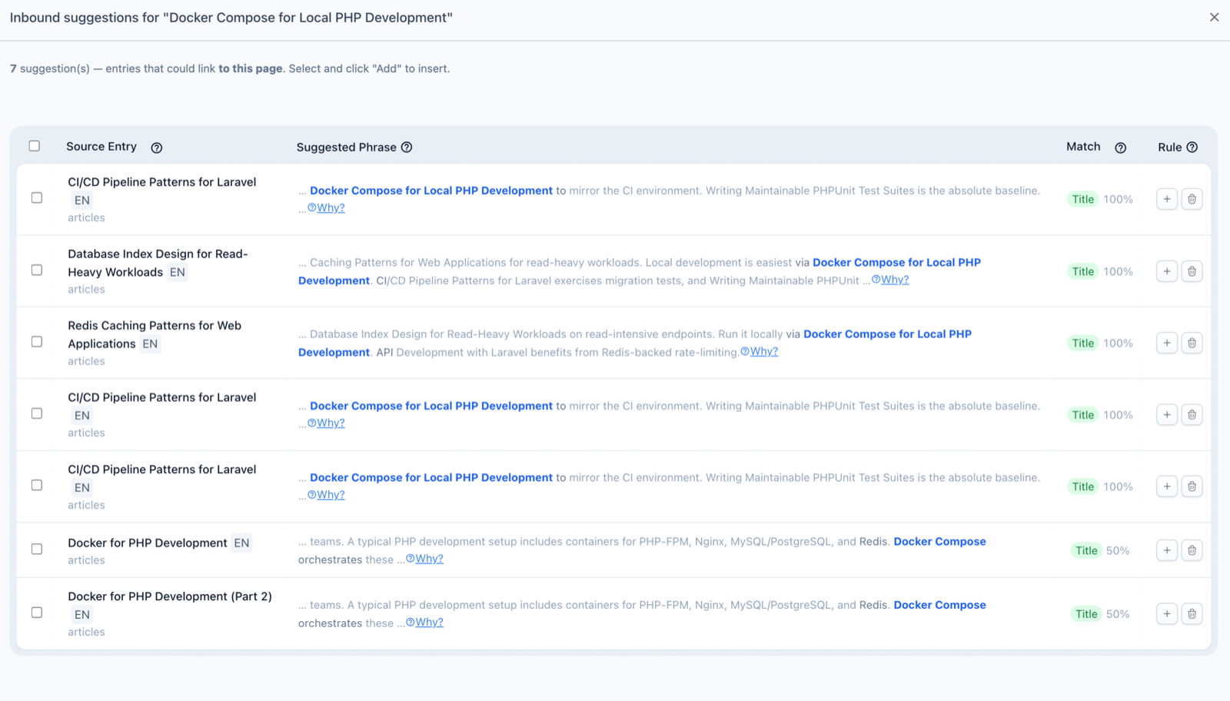Check the Database Index Design for Read-Heavy Workloads row
Viewport: 1230px width, 701px height.
pyautogui.click(x=37, y=270)
